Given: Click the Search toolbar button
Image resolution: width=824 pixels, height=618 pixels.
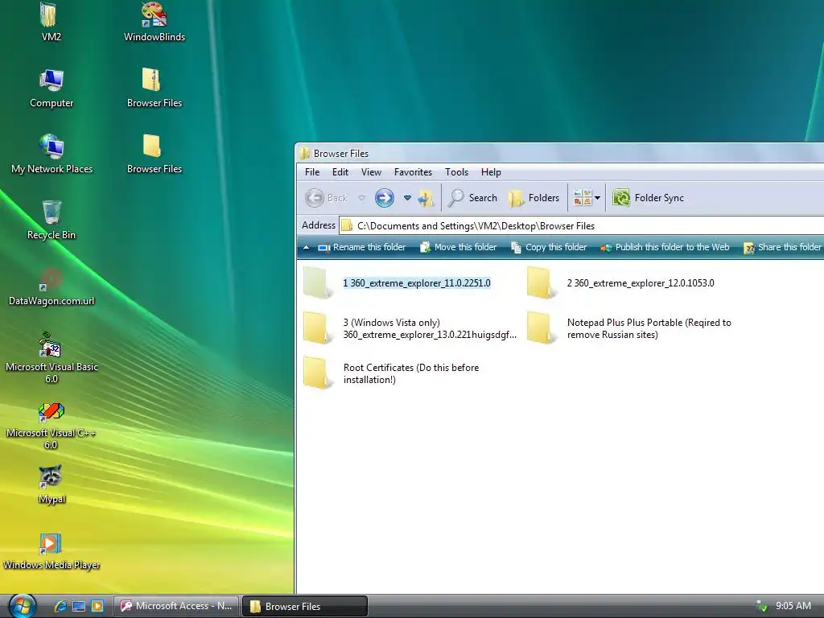Looking at the screenshot, I should coord(472,198).
